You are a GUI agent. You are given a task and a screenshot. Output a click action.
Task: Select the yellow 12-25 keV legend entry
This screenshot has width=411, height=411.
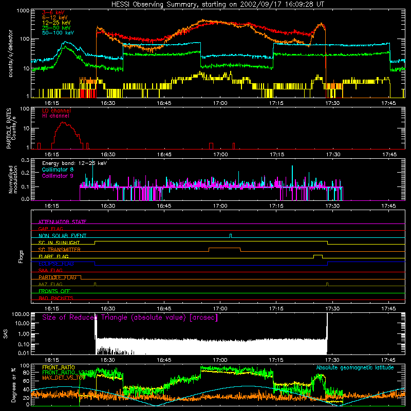point(57,23)
